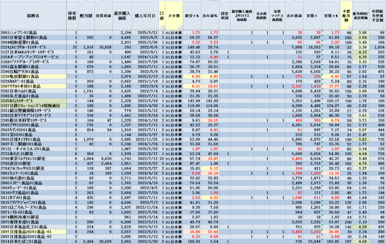Select the cell 2801キッコーマン01食品
This screenshot has width=386, height=244.
pyautogui.click(x=33, y=173)
